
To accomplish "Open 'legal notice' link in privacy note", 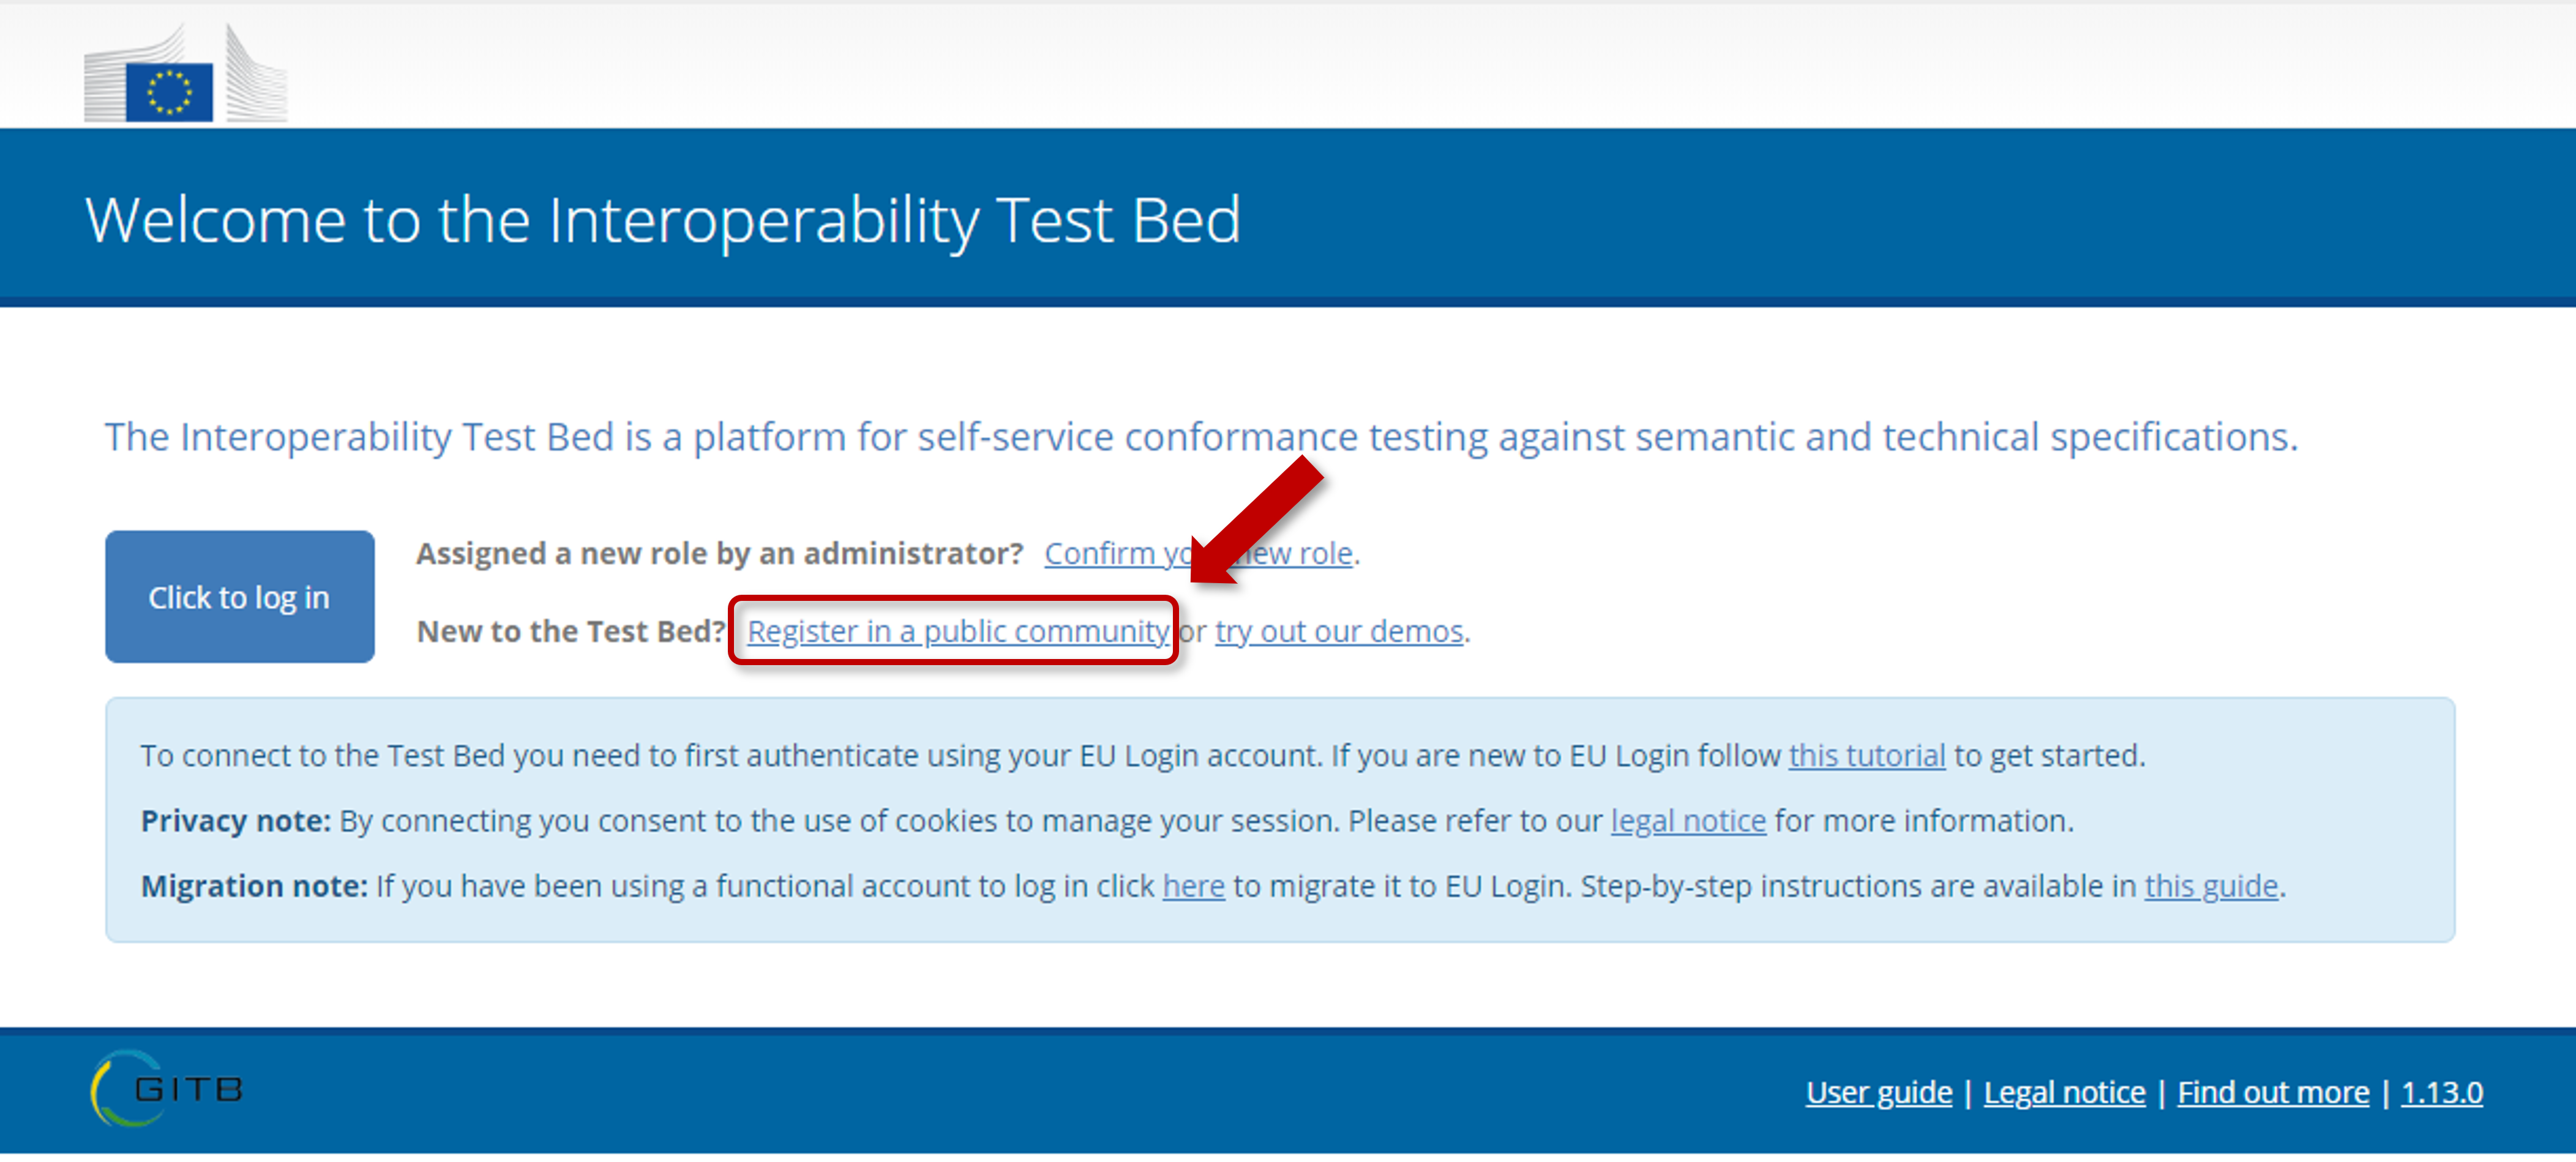I will [1688, 821].
